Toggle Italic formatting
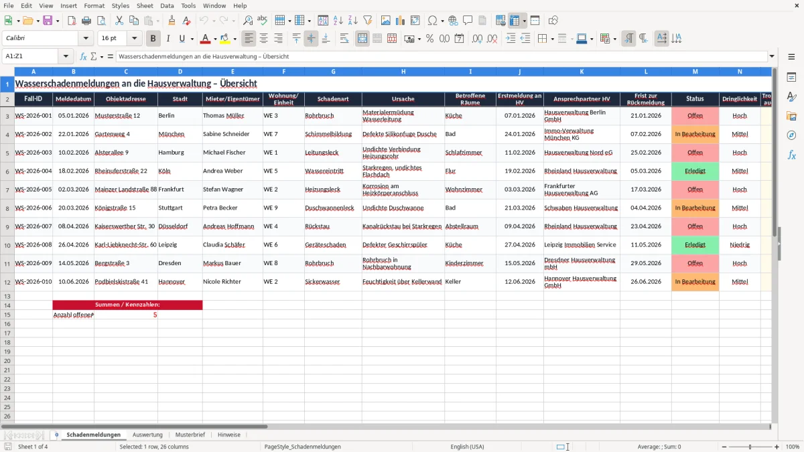 tap(168, 39)
